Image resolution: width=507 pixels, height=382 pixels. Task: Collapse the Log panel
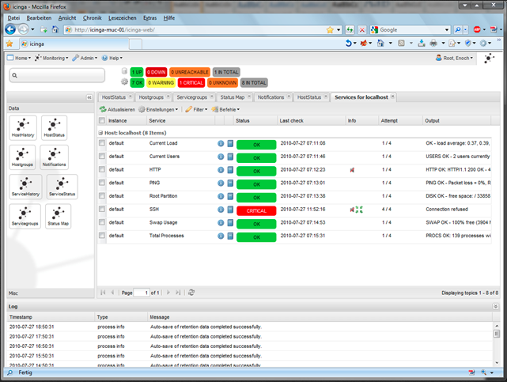pyautogui.click(x=496, y=306)
